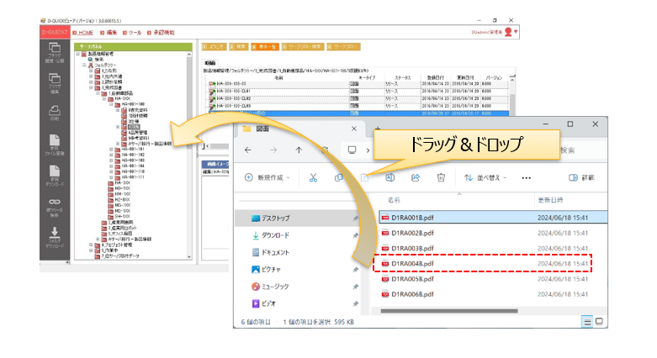The height and width of the screenshot is (358, 657).
Task: Open the ツール menu
Action: coord(132,33)
